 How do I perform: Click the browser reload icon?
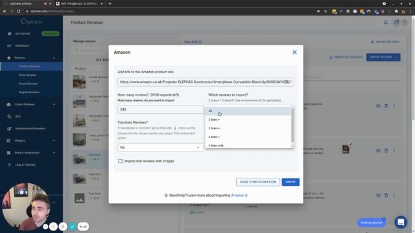tap(19, 12)
